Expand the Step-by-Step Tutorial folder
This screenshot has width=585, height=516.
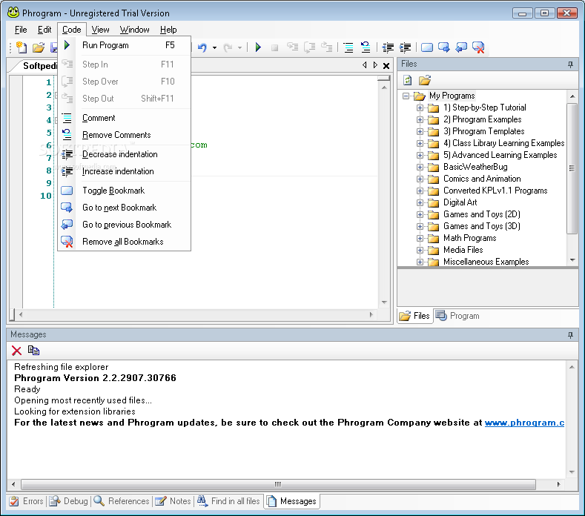pos(420,107)
